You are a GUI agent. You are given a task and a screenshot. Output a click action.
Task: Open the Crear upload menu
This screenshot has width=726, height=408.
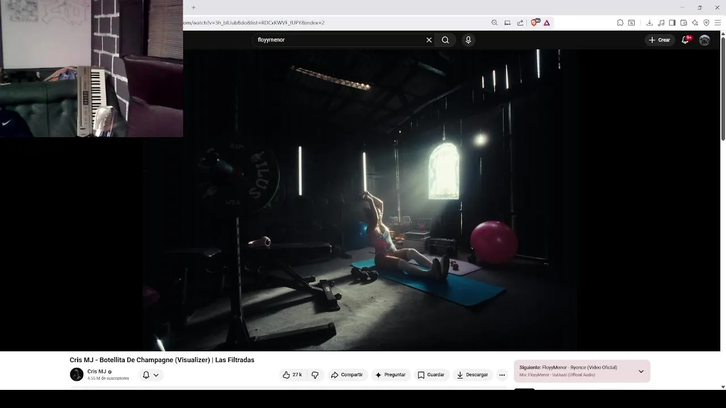tap(660, 40)
